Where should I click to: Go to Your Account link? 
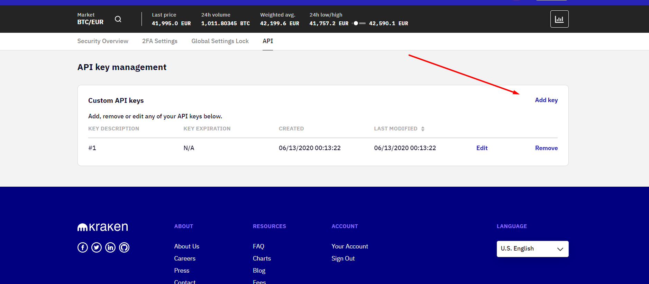point(350,246)
